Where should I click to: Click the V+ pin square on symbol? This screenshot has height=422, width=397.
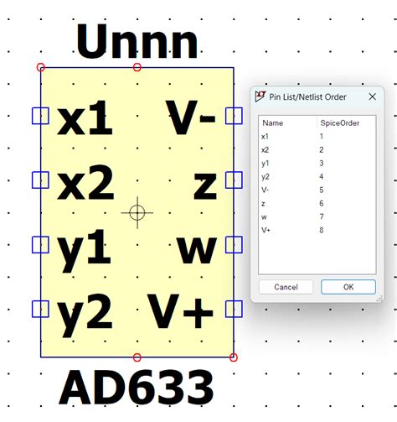pyautogui.click(x=234, y=309)
